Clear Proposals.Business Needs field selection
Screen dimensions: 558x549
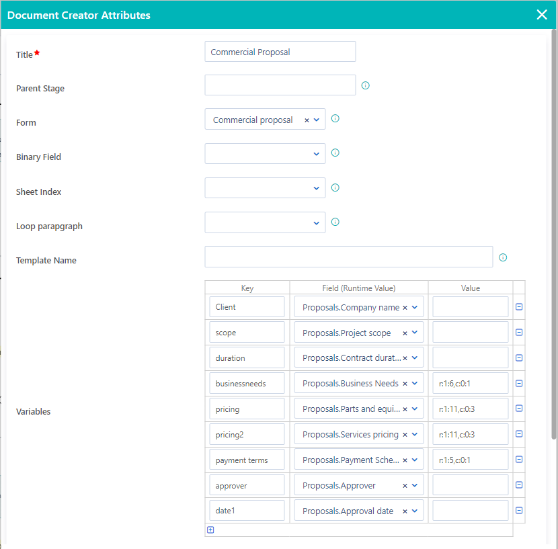[405, 384]
